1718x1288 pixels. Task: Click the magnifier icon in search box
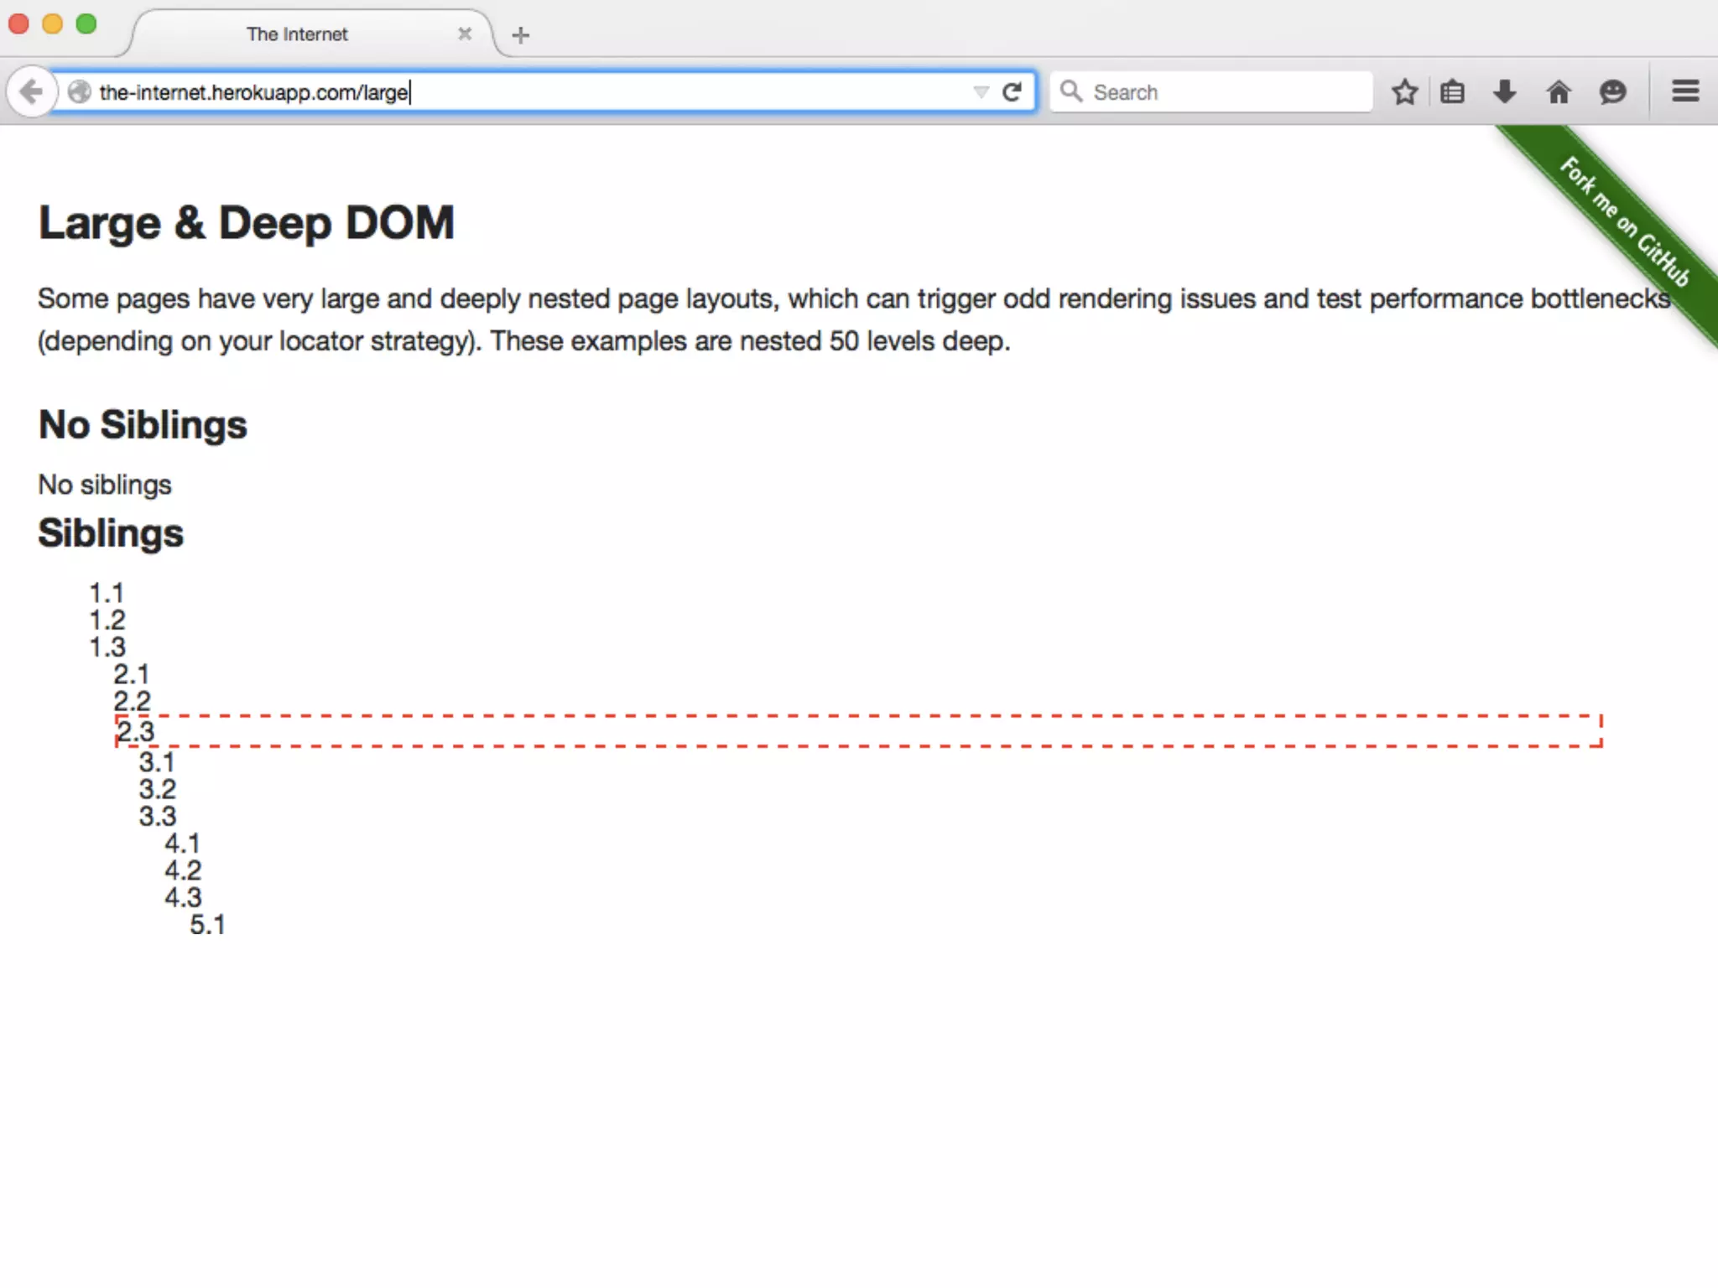point(1070,91)
